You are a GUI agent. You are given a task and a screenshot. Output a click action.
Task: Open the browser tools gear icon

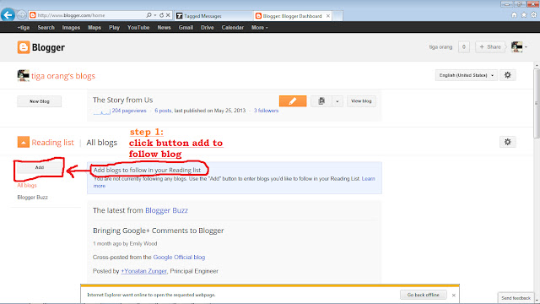[x=533, y=15]
